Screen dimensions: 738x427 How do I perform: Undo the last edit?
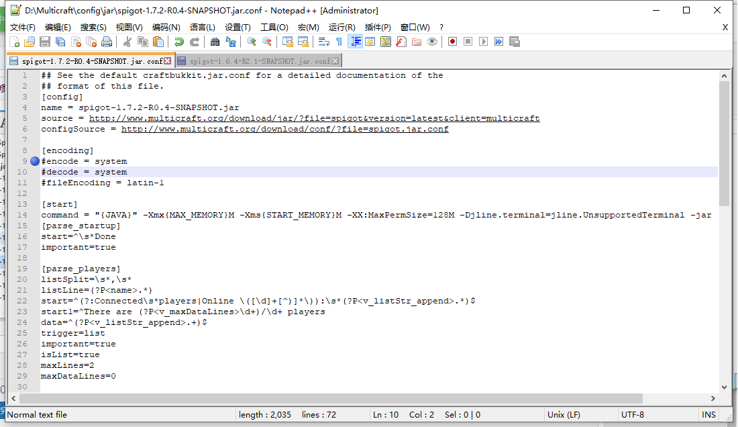179,42
